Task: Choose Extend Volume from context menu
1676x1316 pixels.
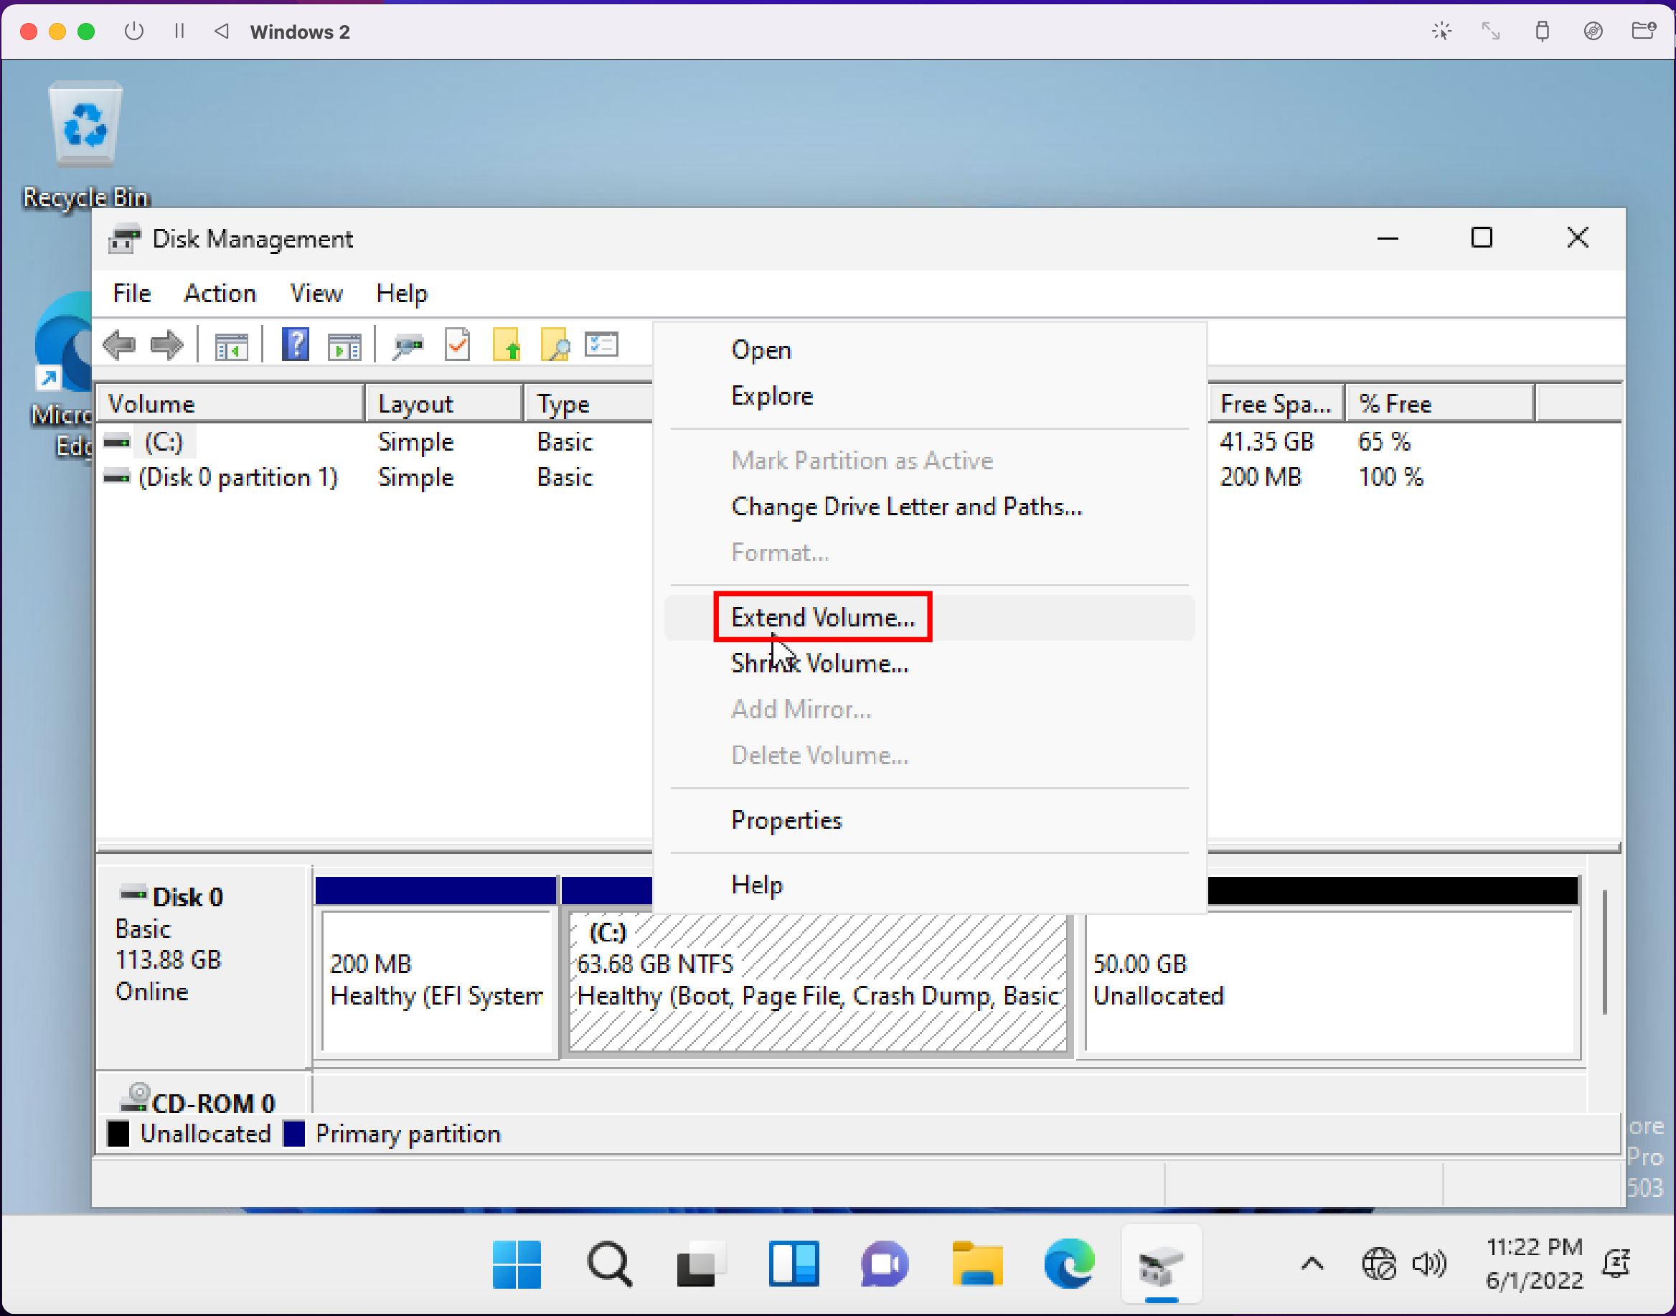Action: 823,617
